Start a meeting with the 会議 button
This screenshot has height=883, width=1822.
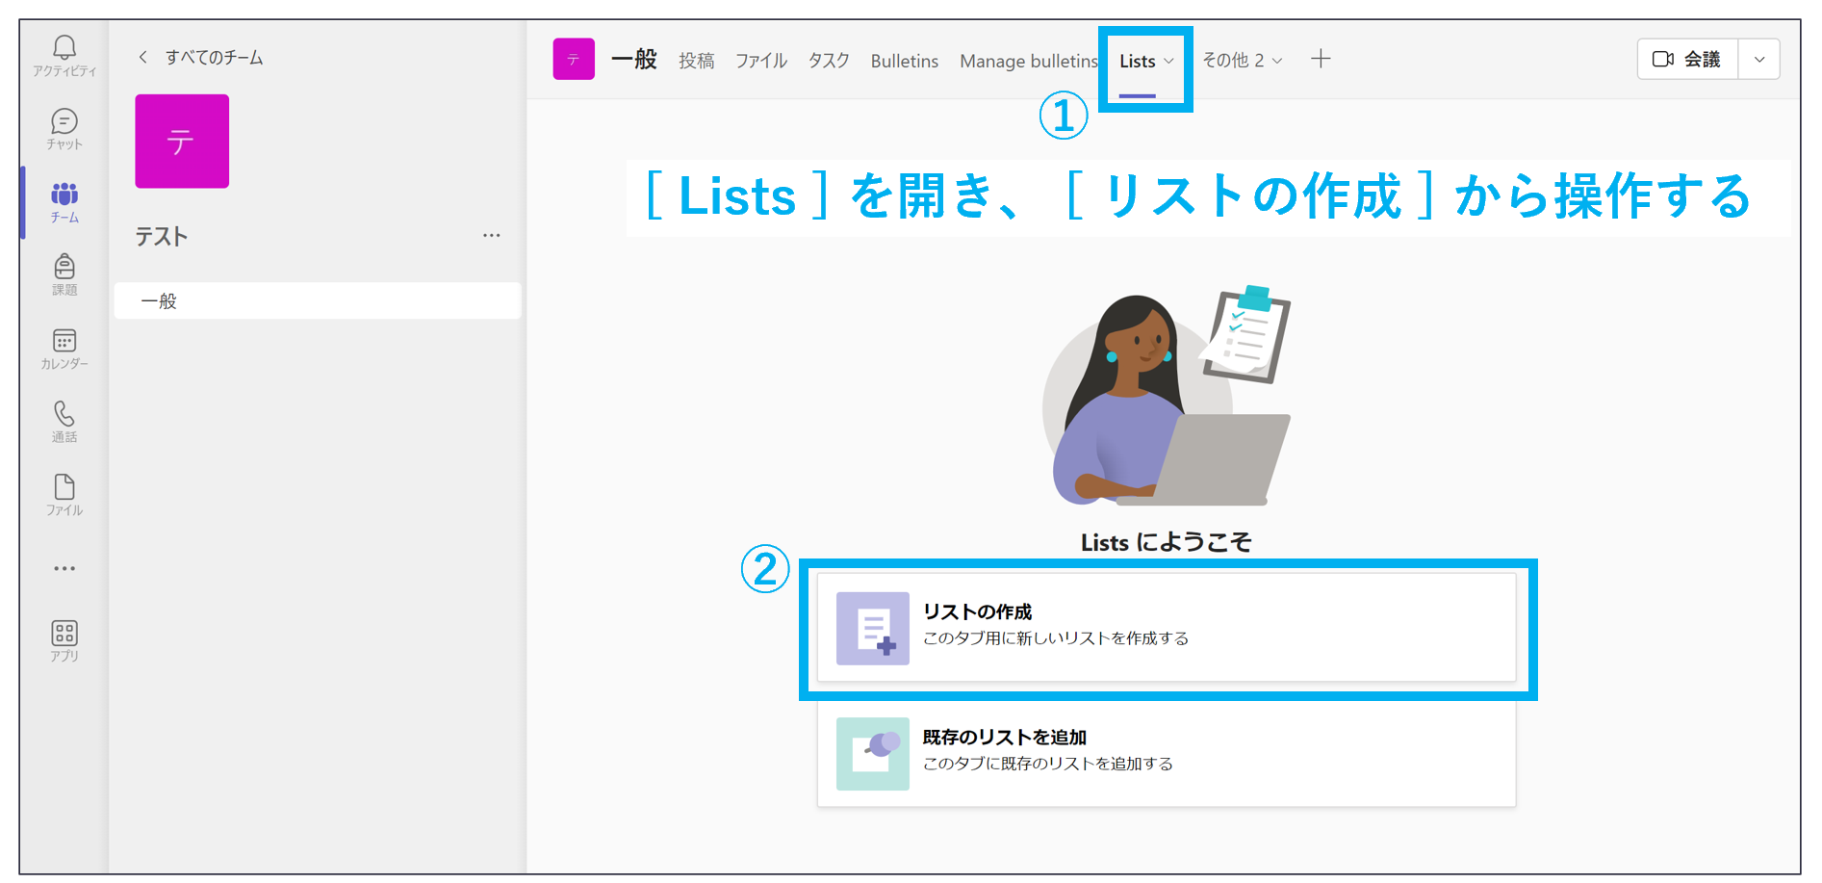tap(1687, 59)
